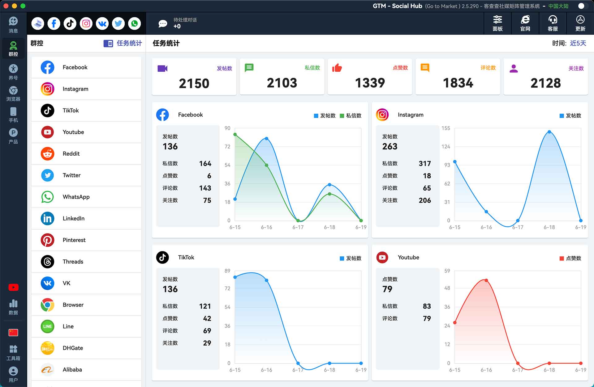Select Alibaba in the platform list
Viewport: 594px width, 387px height.
[x=86, y=370]
